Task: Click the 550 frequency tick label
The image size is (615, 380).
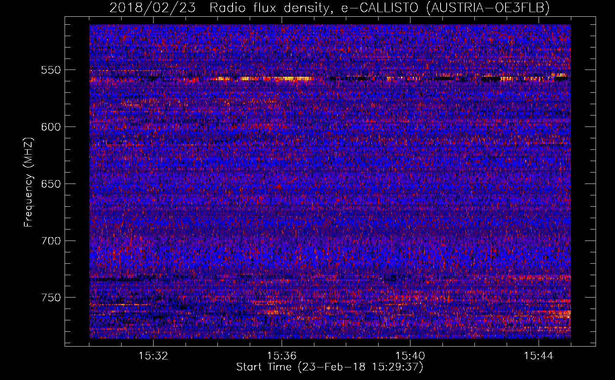Action: (x=51, y=70)
